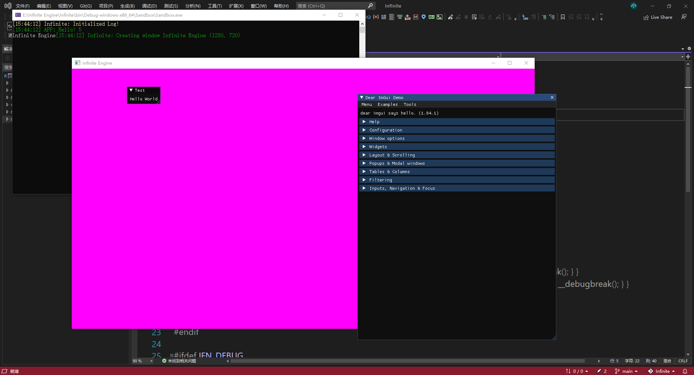694x375 pixels.
Task: Click the 行: 5 line indicator
Action: 614,361
